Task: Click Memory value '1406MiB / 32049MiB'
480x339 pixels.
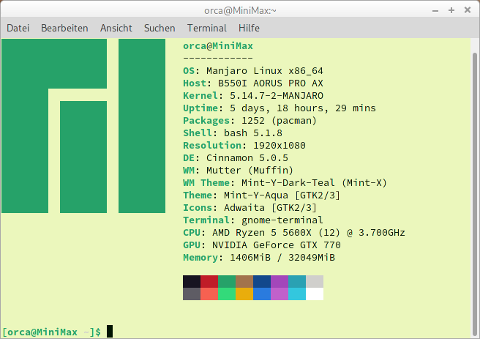Action: (282, 258)
